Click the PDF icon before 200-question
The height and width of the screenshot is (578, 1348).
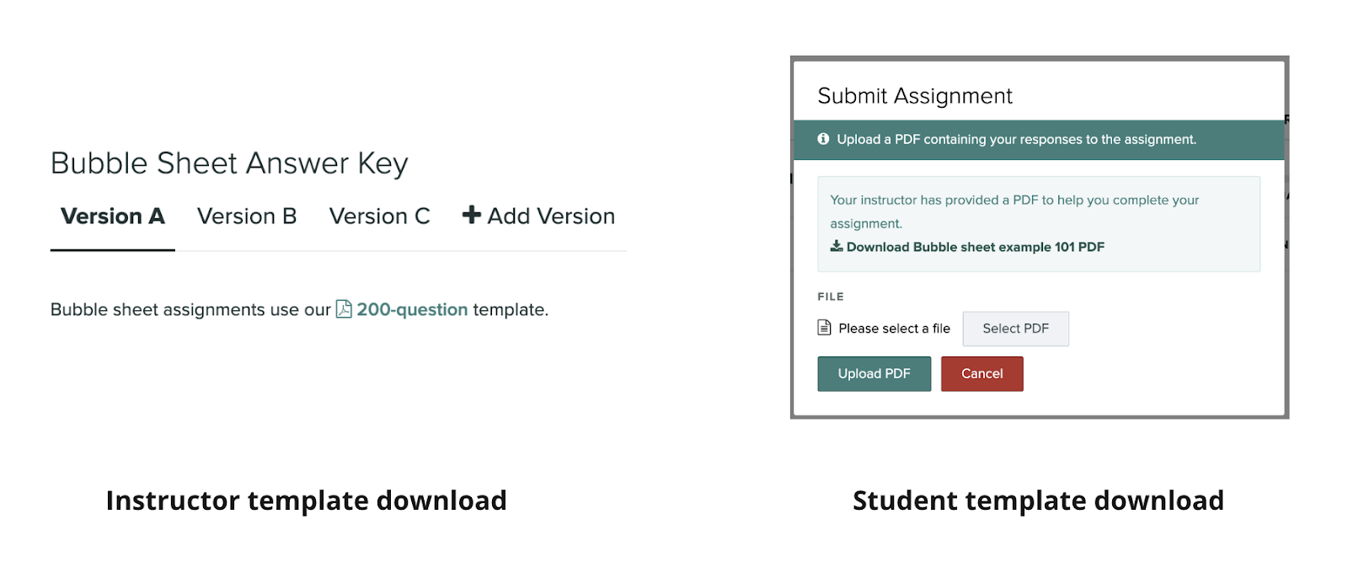tap(344, 309)
